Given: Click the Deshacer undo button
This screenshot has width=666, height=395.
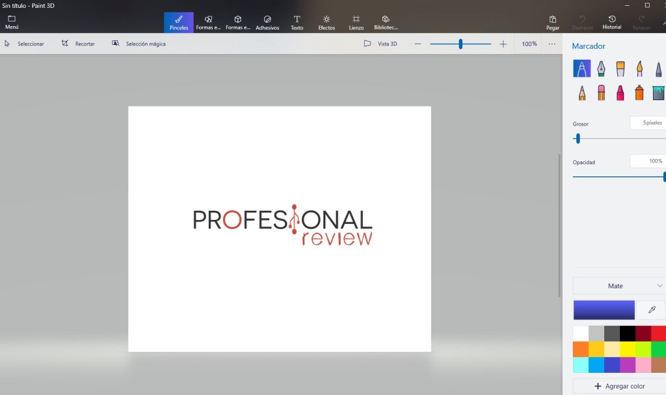Looking at the screenshot, I should coord(582,23).
